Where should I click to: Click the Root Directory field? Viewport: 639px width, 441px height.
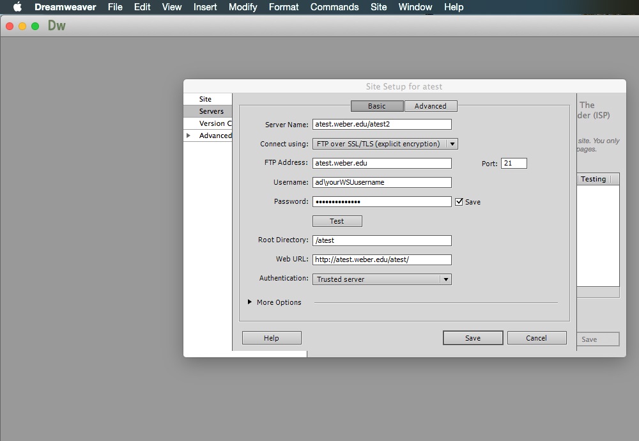pyautogui.click(x=381, y=241)
